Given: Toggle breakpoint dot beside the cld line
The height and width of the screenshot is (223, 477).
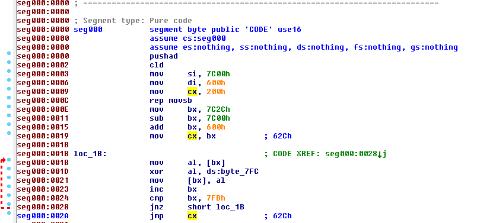Looking at the screenshot, I should (x=9, y=62).
